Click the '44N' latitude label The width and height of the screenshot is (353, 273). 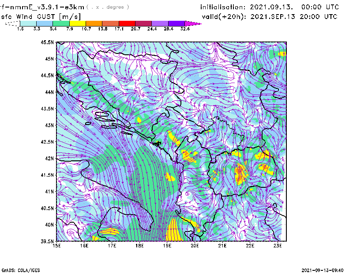click(49, 92)
